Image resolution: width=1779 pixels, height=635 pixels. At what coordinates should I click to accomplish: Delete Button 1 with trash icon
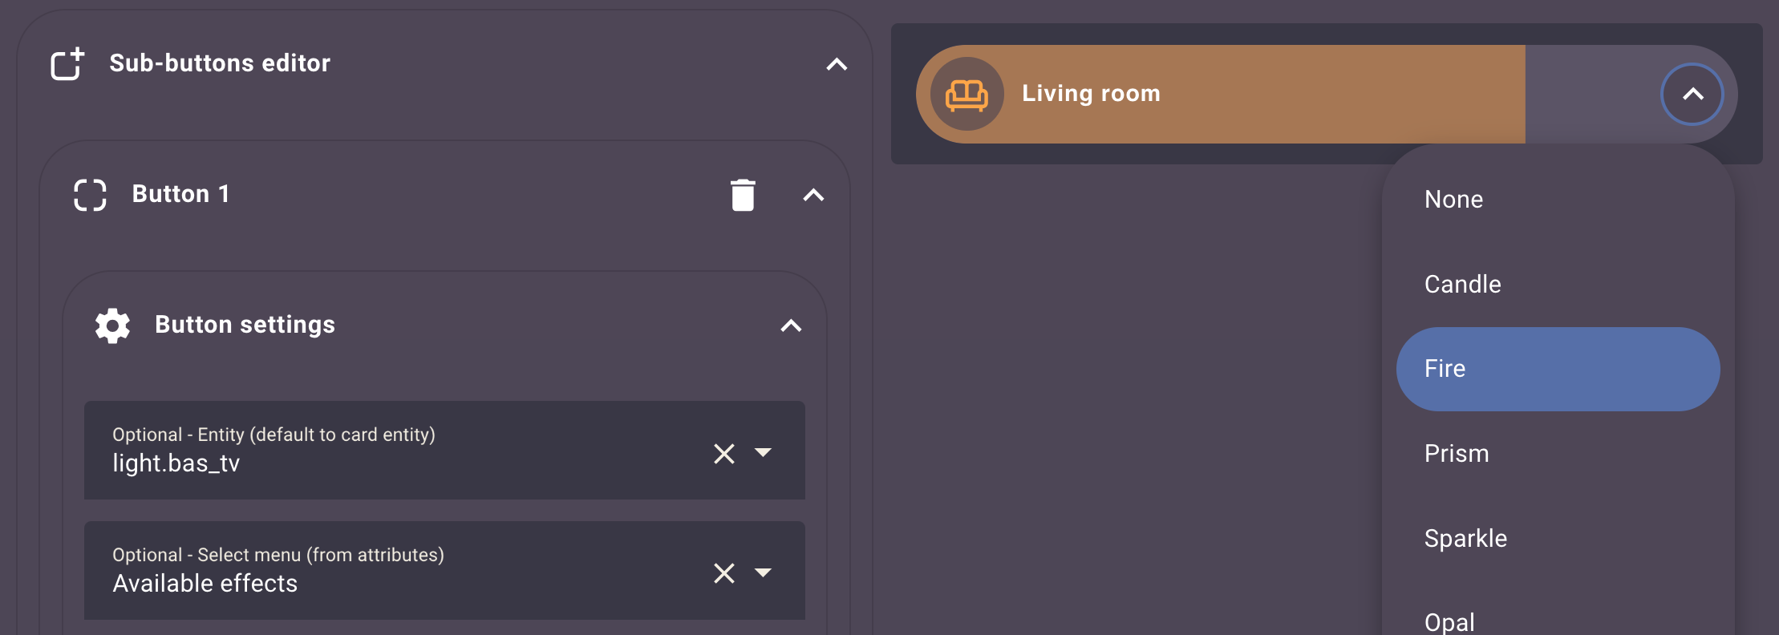(x=743, y=195)
